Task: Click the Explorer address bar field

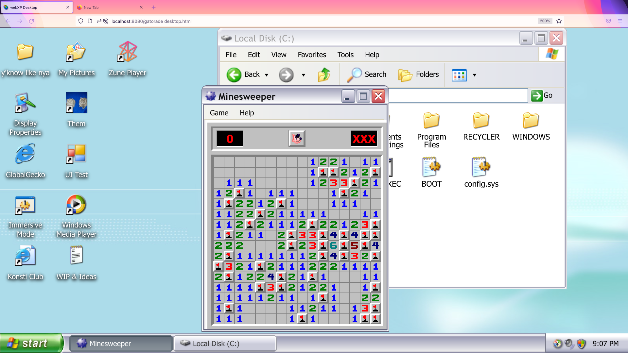Action: [x=458, y=95]
